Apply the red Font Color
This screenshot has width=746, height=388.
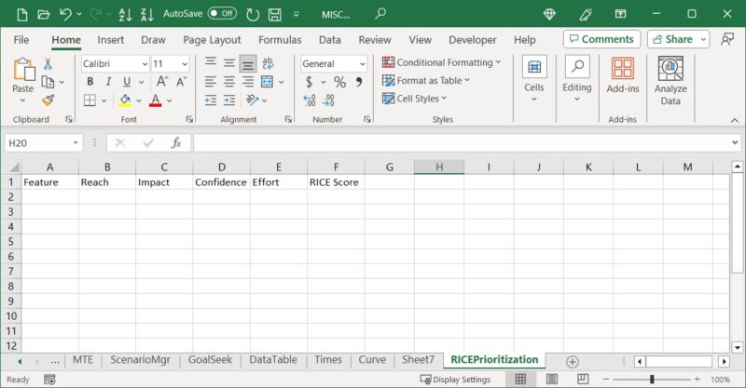[155, 100]
